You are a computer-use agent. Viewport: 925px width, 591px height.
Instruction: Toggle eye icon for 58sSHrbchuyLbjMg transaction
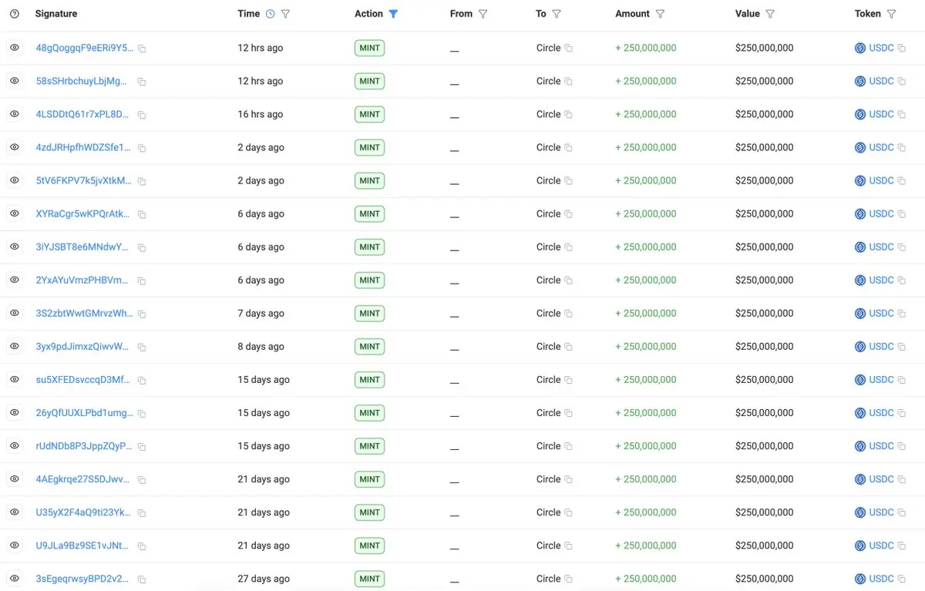14,81
